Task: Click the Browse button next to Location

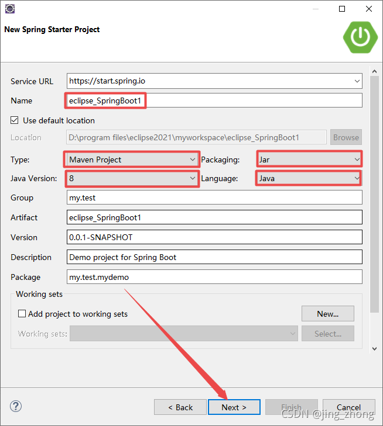Action: point(346,137)
